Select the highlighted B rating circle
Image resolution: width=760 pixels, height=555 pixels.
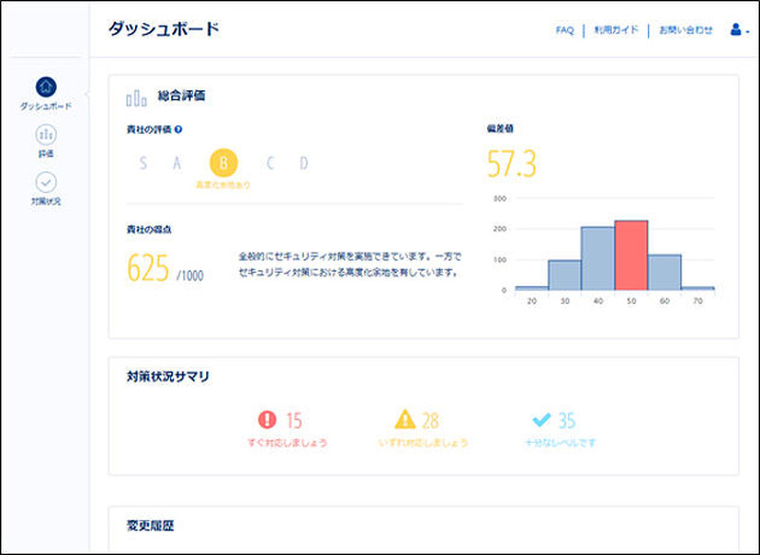pos(223,163)
